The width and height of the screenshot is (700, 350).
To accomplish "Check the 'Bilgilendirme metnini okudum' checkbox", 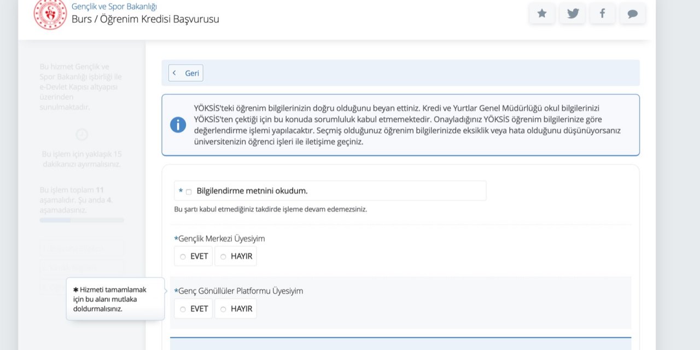I will pos(189,191).
